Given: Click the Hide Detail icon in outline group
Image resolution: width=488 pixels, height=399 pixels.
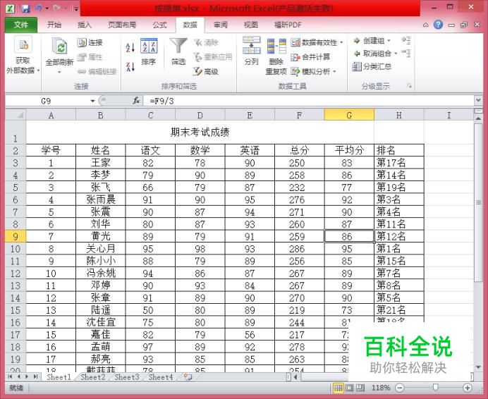Looking at the screenshot, I should 405,54.
